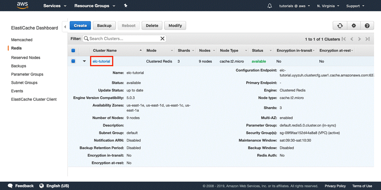Screen dimensions: 381x190
Task: Expand the Resource Groups dropdown
Action: 94,6
